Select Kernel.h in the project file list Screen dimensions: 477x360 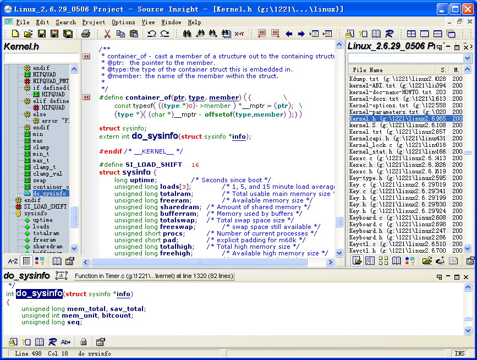[x=405, y=118]
